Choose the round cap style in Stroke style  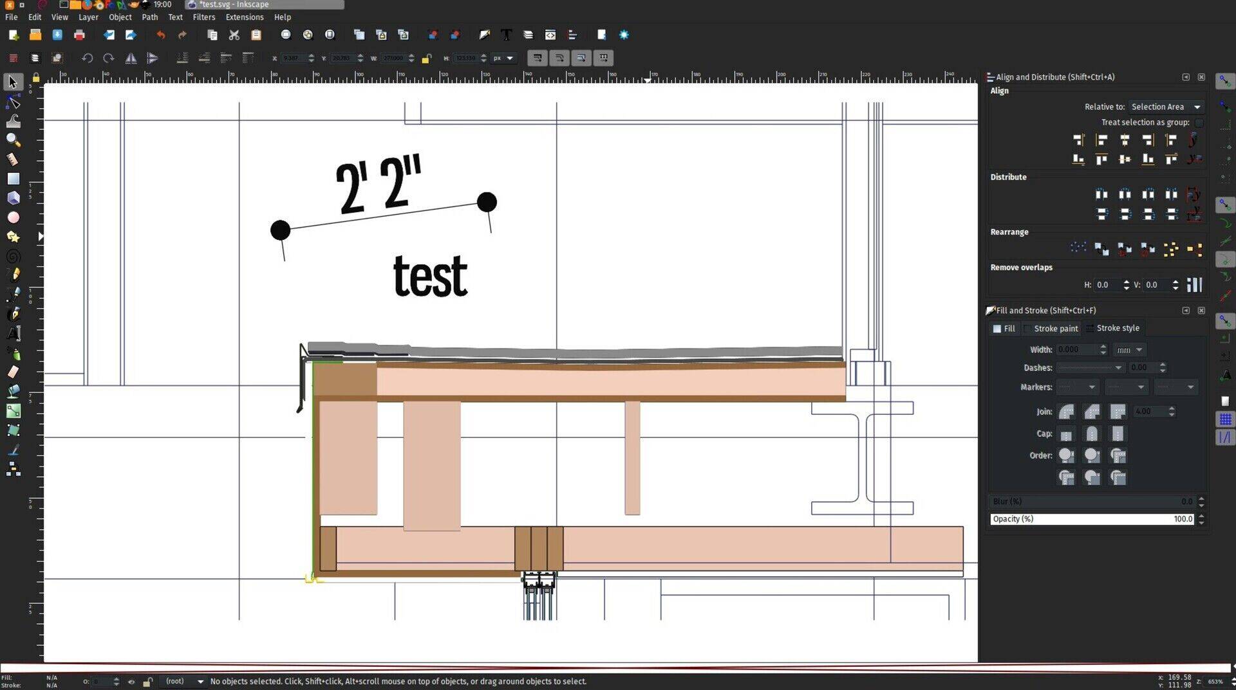pyautogui.click(x=1092, y=433)
